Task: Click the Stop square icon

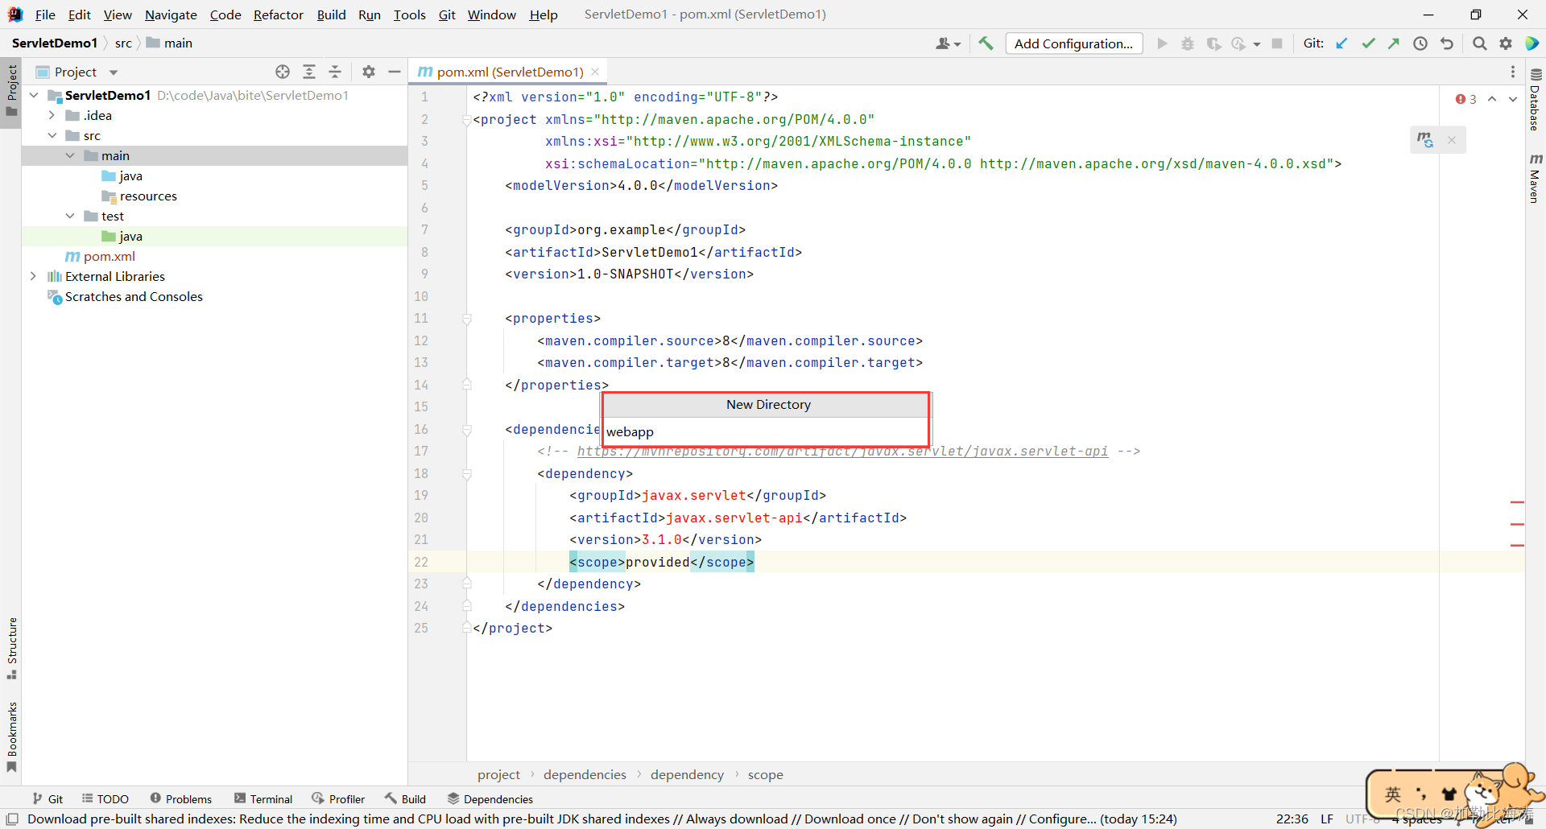Action: click(1277, 43)
